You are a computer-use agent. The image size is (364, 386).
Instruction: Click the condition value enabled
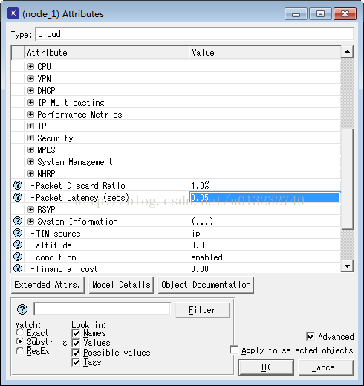click(265, 257)
